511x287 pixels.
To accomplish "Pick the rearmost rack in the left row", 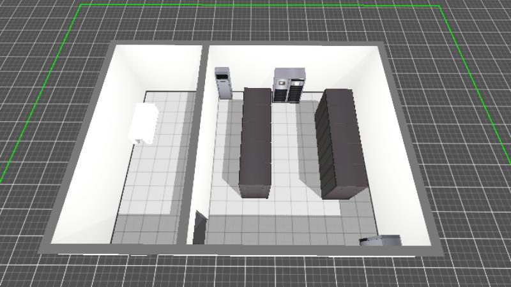I will [256, 96].
